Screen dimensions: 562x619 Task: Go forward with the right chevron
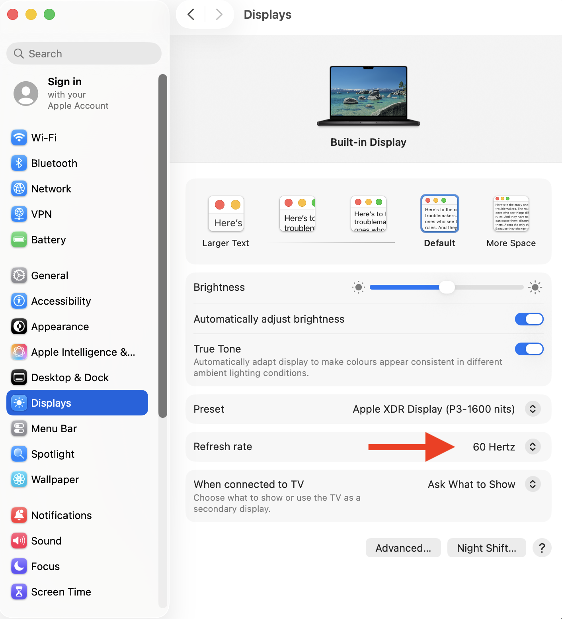(x=219, y=14)
